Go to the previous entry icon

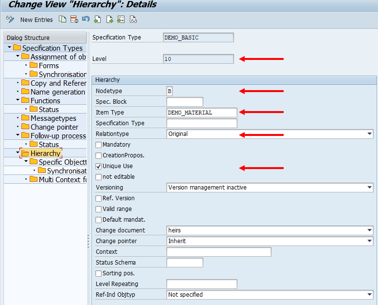98,19
